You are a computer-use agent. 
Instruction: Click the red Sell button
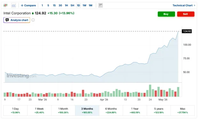[x=186, y=14]
